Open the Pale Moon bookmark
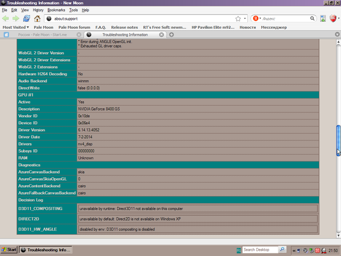This screenshot has height=256, width=341. point(44,27)
